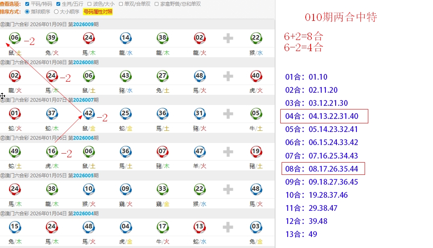
Task: Click green ball 16 in draw 2026006
Action: pos(52,152)
